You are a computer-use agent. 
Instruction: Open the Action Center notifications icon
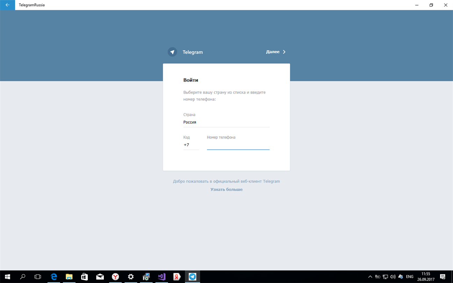click(443, 277)
